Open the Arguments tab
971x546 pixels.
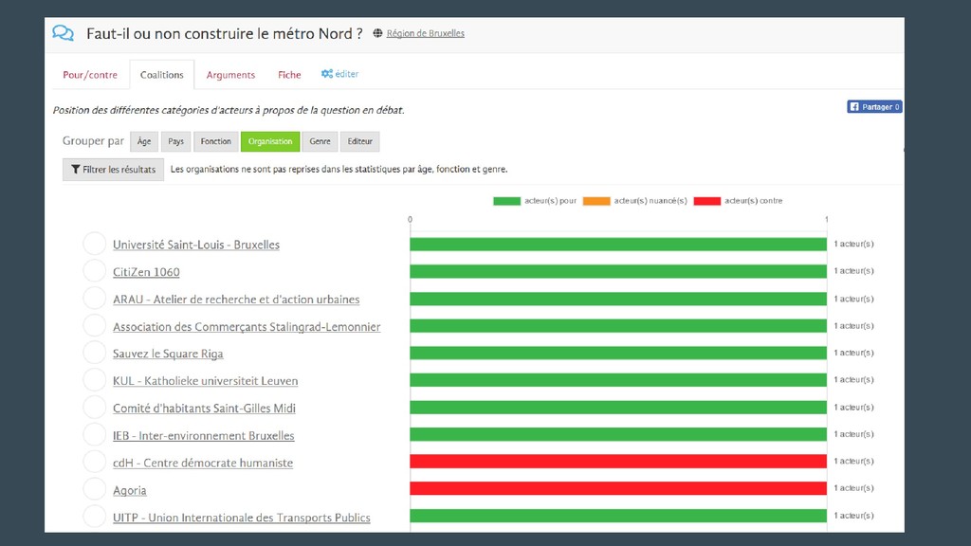tap(230, 75)
